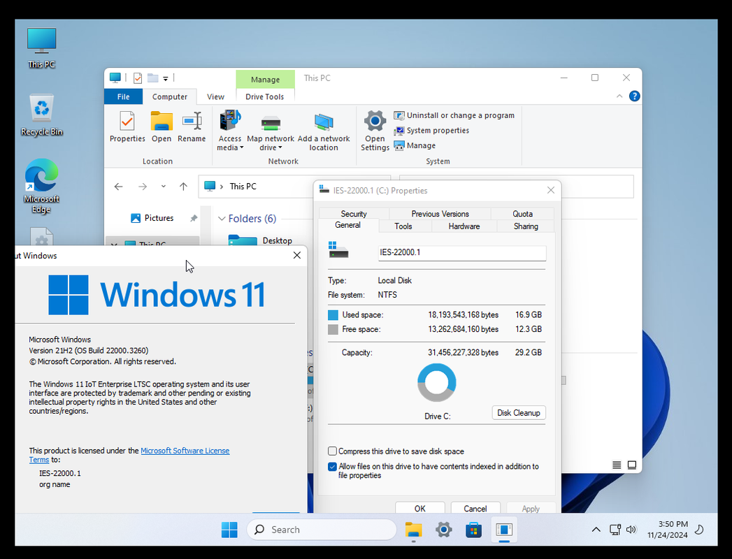This screenshot has height=559, width=732.
Task: Open Explorer help question mark icon
Action: pyautogui.click(x=634, y=96)
